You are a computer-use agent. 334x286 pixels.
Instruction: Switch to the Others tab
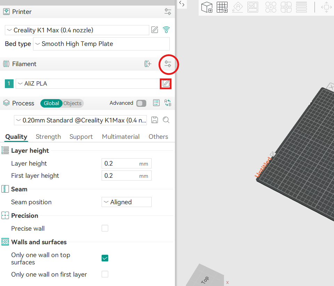click(x=158, y=136)
